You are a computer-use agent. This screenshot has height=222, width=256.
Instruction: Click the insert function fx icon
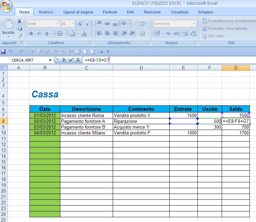point(78,60)
